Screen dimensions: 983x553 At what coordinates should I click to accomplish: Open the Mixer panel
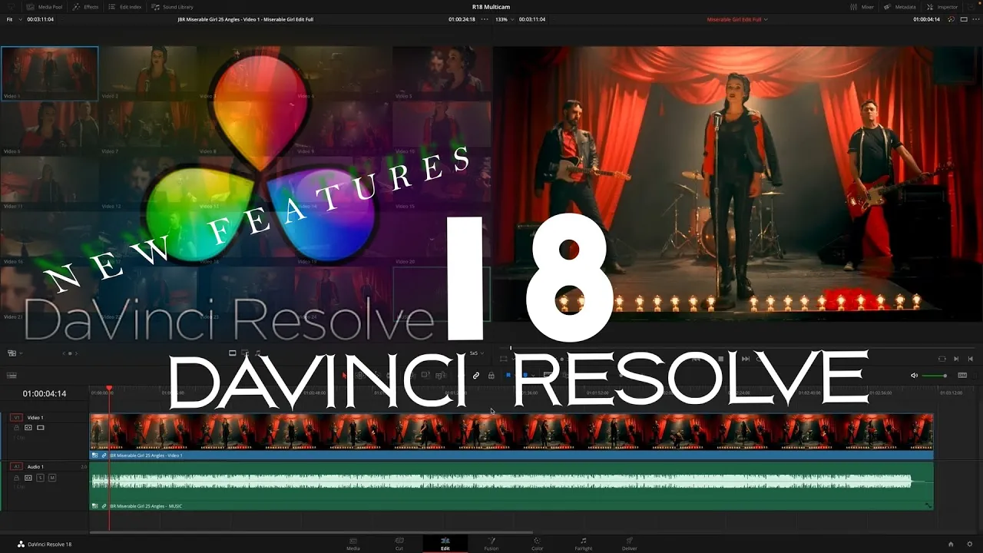862,7
